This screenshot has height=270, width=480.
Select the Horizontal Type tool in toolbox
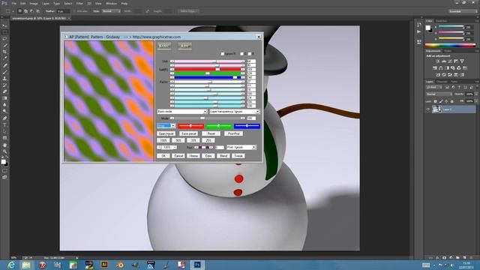4,125
